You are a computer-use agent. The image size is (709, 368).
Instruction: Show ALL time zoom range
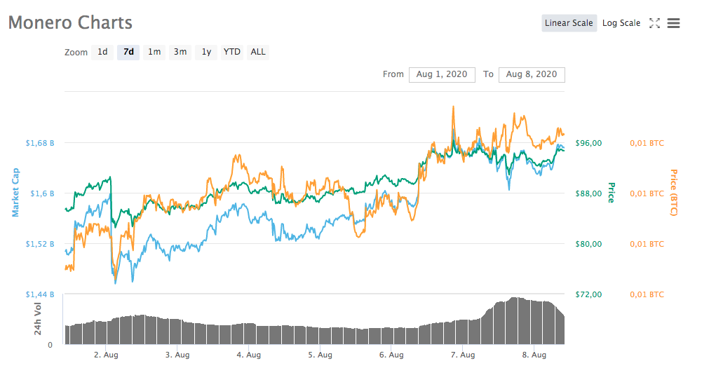[x=258, y=52]
